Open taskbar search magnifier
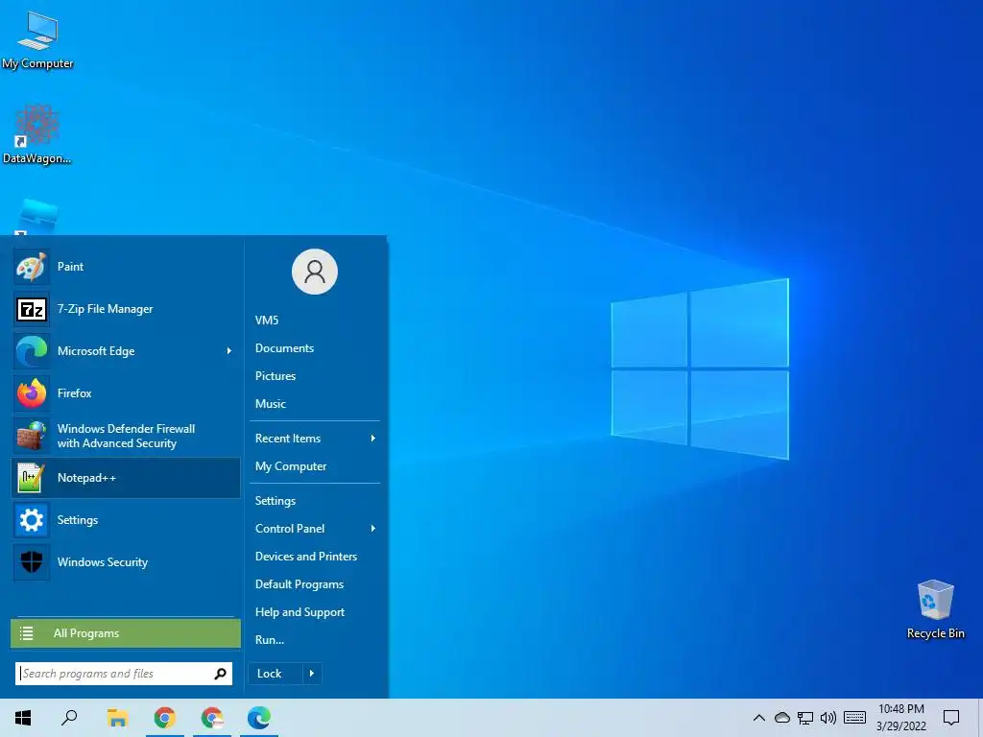Screen dimensions: 983x737 pos(69,718)
